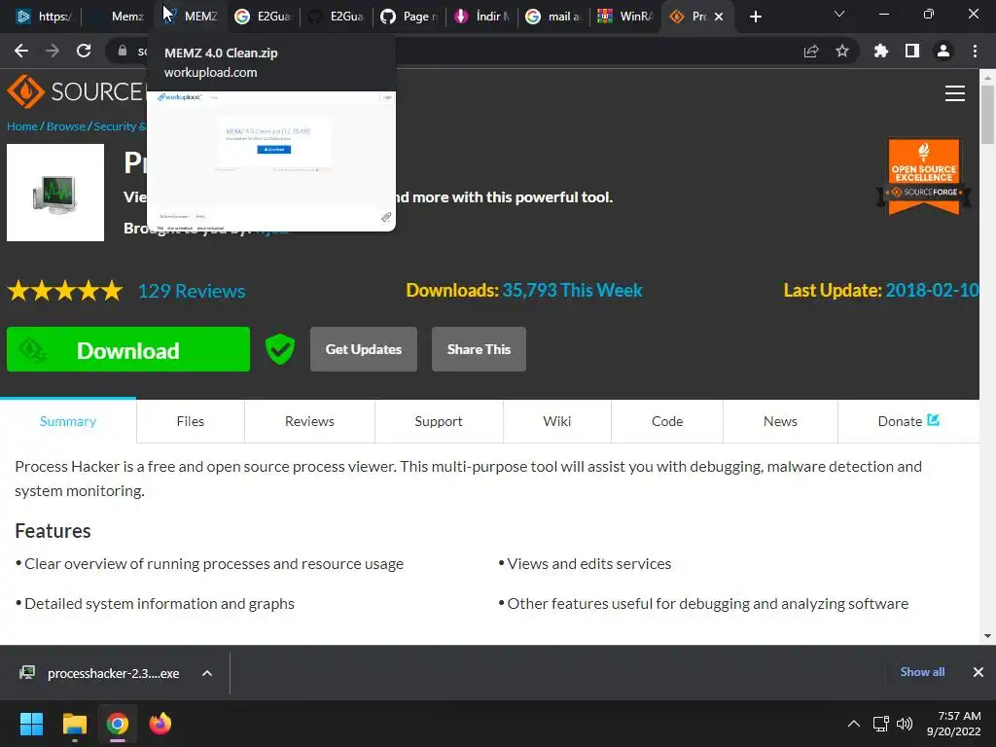This screenshot has width=996, height=747.
Task: Click Show all downloads
Action: point(922,672)
